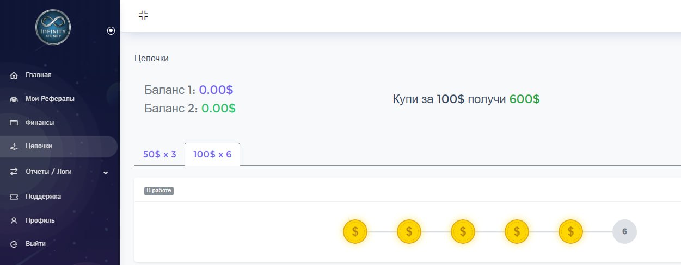Screen dimensions: 681x265
Task: Open the Главная menu item
Action: 39,75
